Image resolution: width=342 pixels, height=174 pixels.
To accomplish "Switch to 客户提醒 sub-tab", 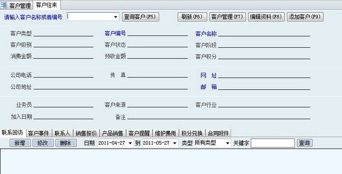I will tap(139, 133).
